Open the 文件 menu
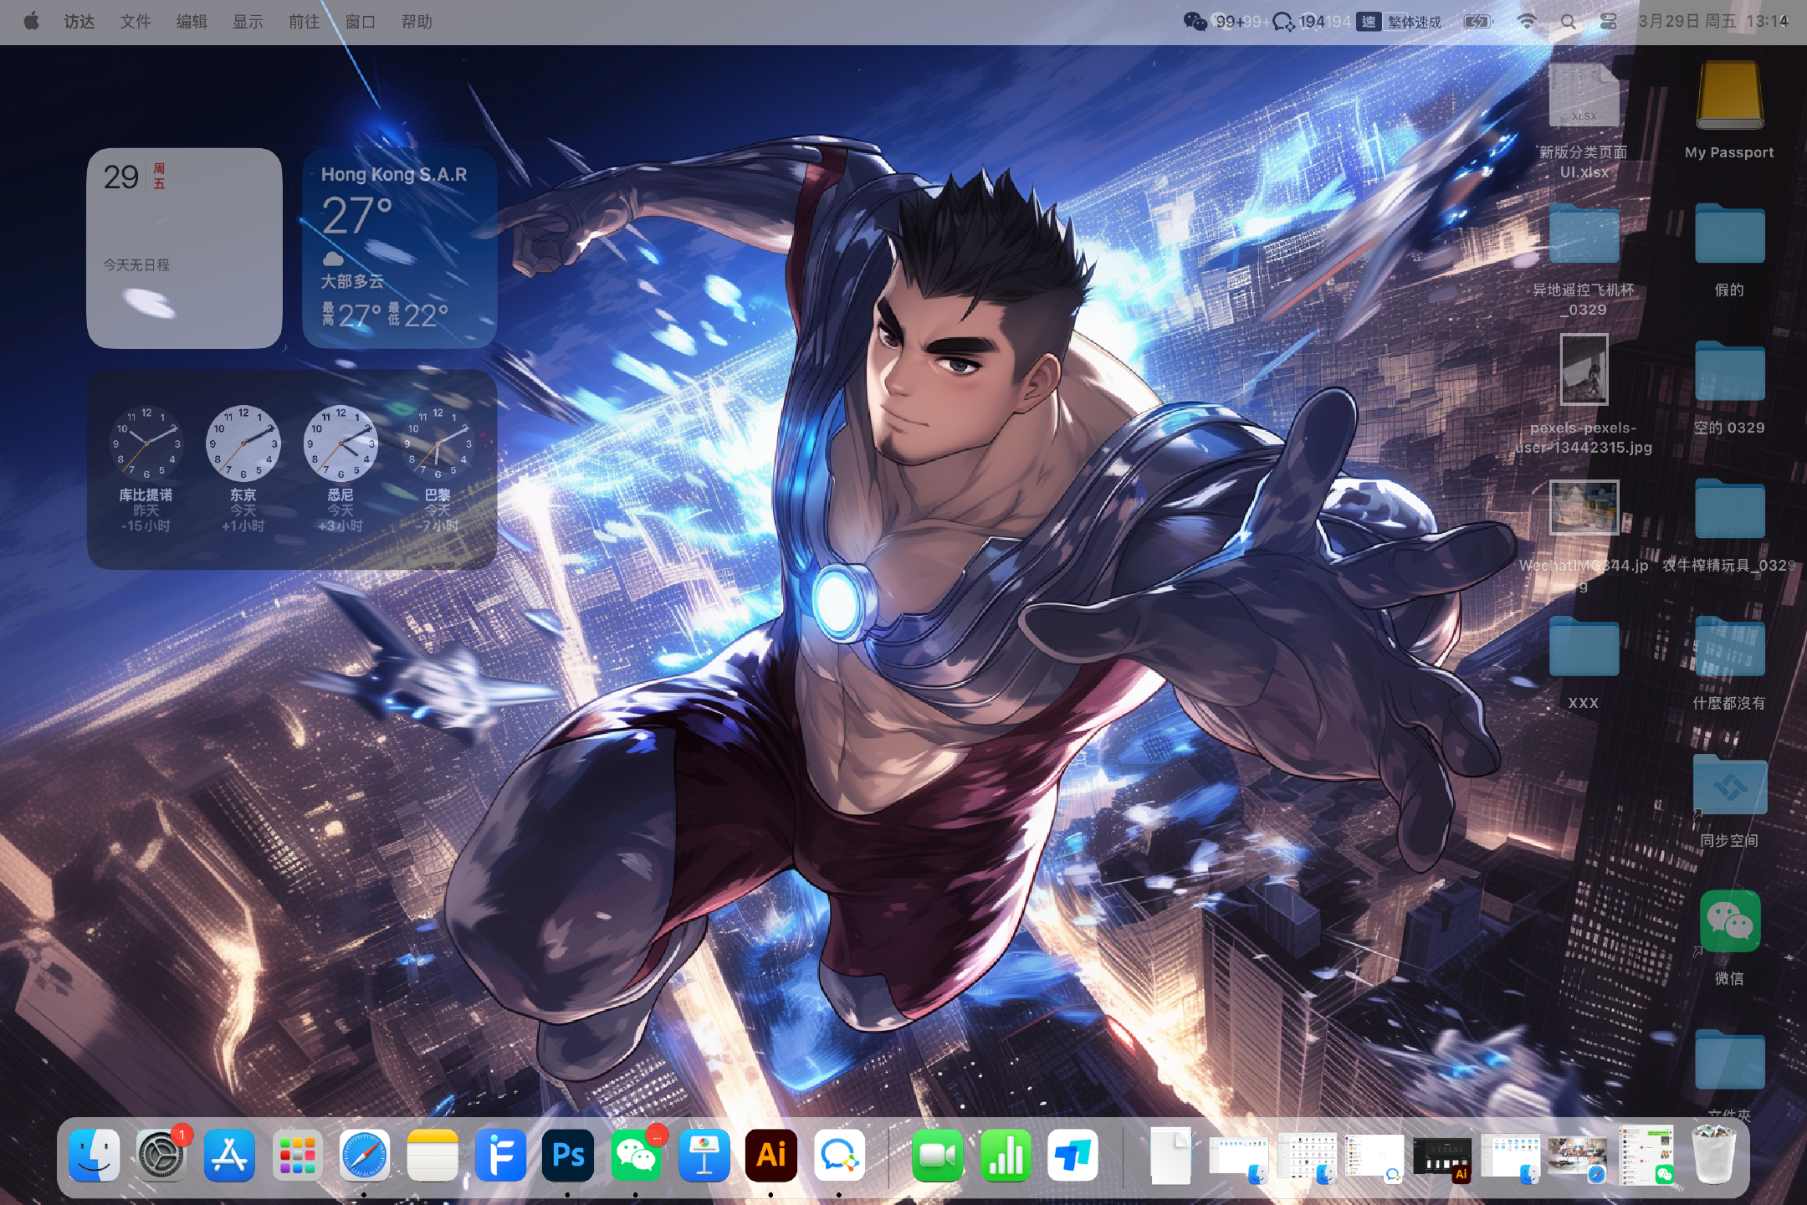 [135, 22]
